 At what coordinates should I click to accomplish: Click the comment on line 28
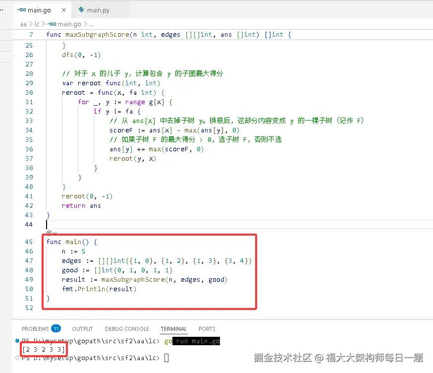click(143, 74)
